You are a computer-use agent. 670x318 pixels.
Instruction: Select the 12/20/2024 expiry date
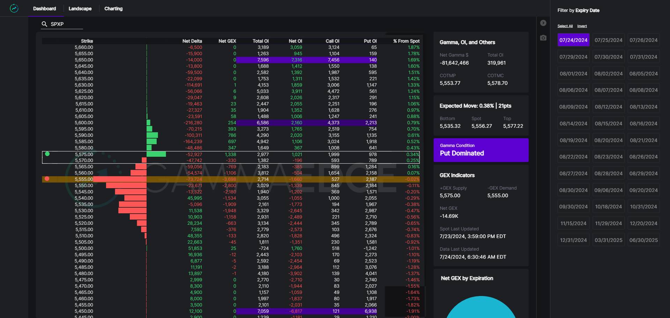pyautogui.click(x=643, y=223)
